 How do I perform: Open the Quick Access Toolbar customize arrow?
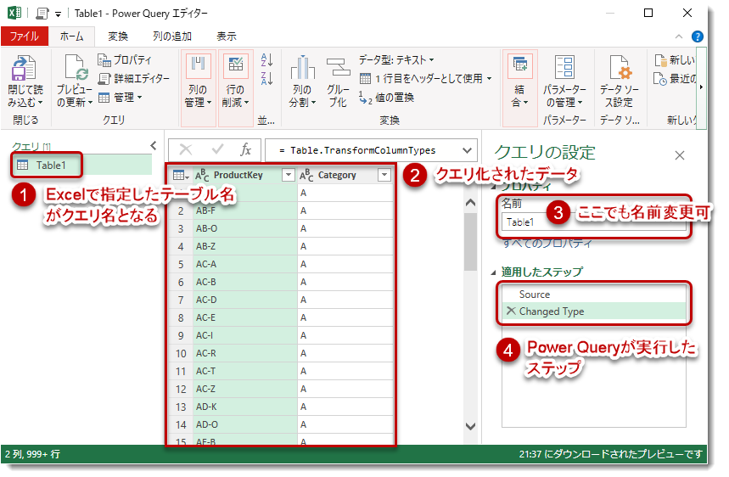pyautogui.click(x=58, y=14)
